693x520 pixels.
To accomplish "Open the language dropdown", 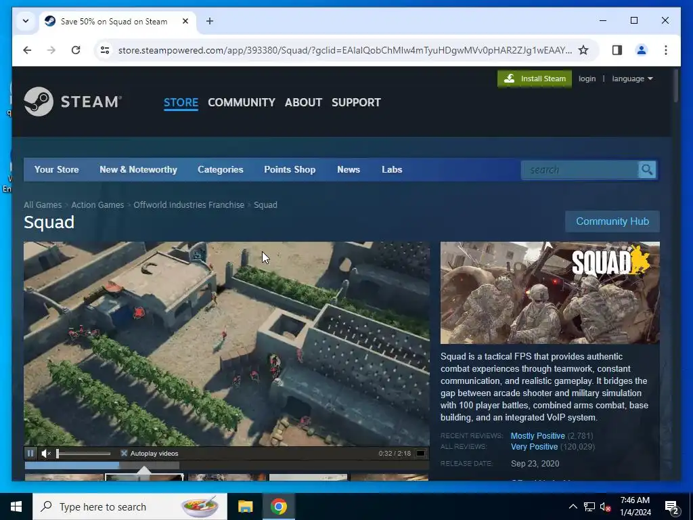I will 632,79.
